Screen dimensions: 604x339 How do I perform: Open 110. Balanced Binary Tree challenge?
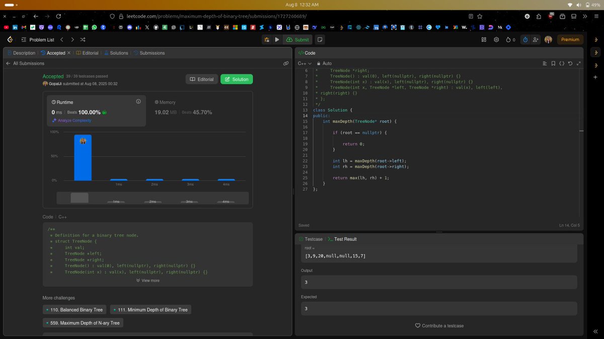(x=74, y=310)
